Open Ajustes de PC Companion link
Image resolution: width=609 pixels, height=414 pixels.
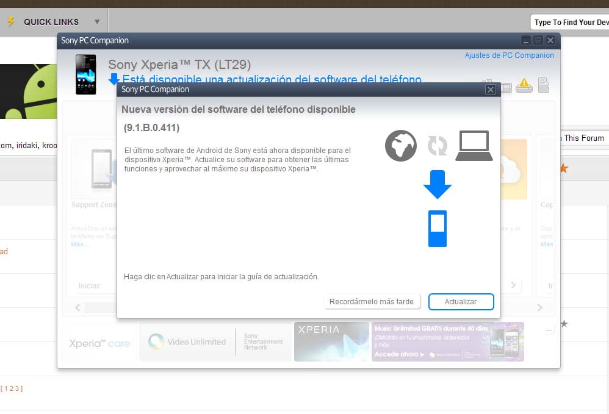[x=509, y=55]
